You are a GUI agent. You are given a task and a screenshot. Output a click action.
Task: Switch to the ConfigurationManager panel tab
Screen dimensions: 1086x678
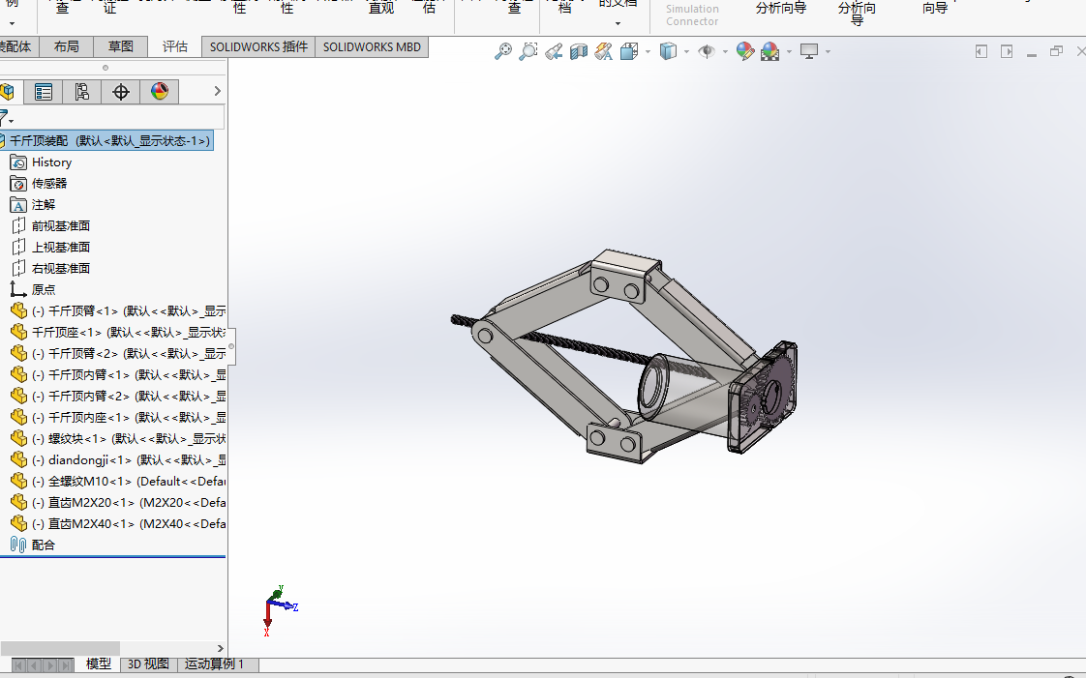pyautogui.click(x=81, y=91)
